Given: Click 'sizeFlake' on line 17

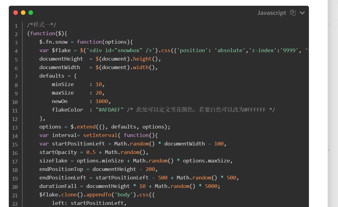Looking at the screenshot, I should (x=53, y=161).
